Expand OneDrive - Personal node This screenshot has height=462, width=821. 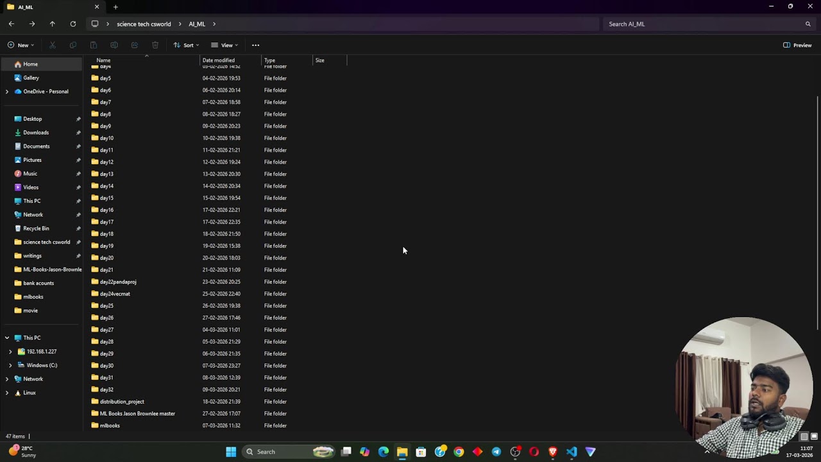[x=7, y=92]
